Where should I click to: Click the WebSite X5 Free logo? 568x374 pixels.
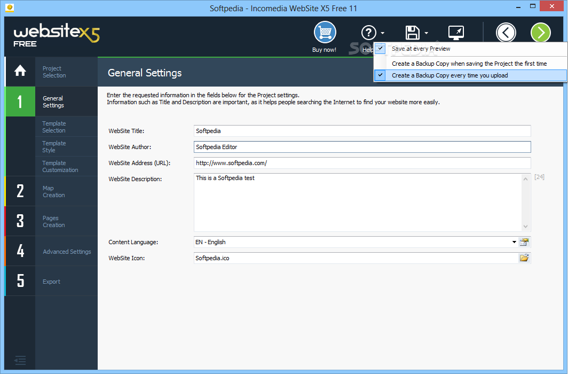click(x=57, y=36)
